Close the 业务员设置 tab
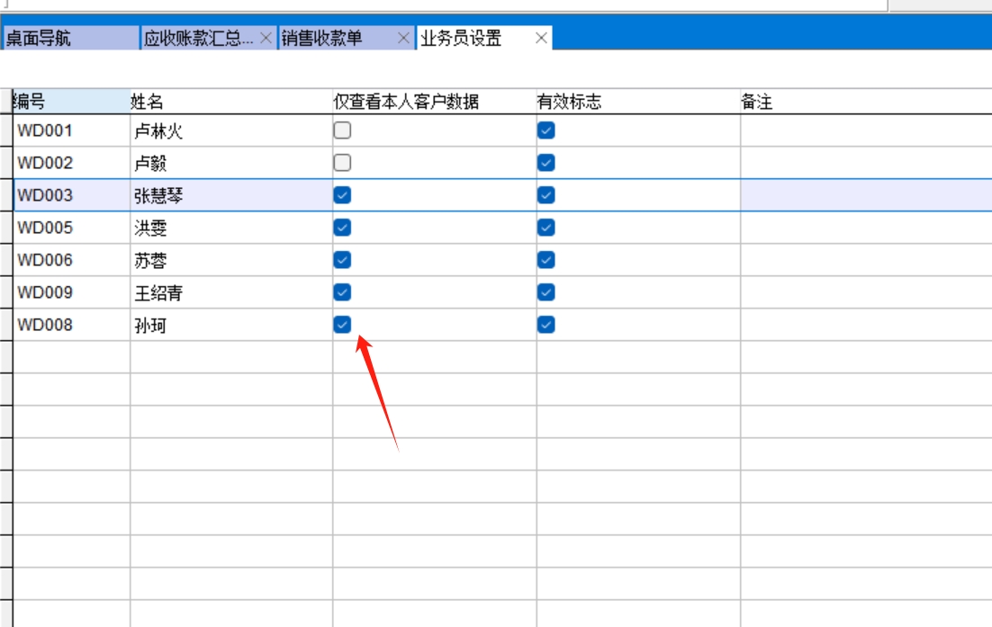This screenshot has height=627, width=992. (x=541, y=38)
